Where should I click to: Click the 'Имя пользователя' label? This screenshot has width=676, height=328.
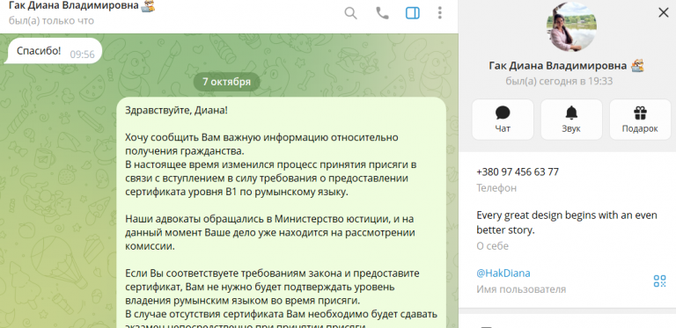click(521, 289)
